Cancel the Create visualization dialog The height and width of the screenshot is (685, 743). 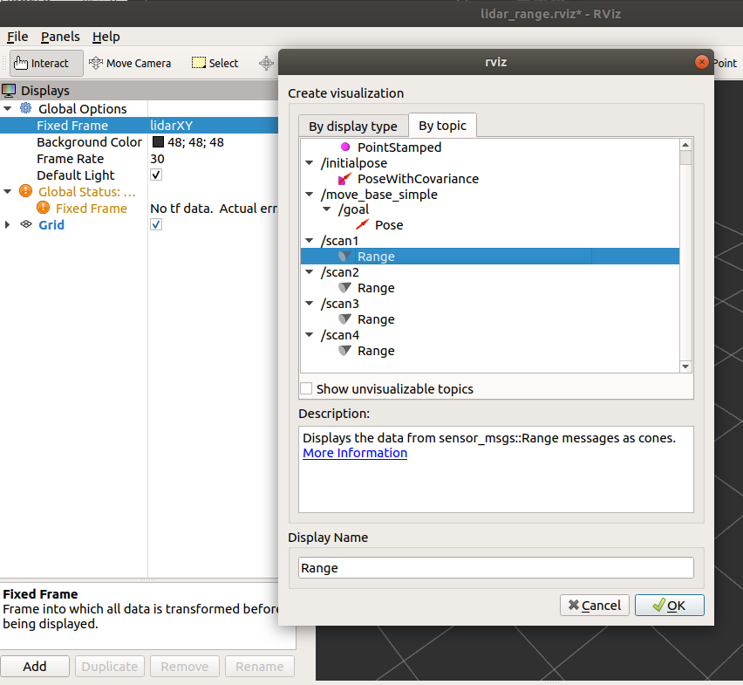[595, 606]
